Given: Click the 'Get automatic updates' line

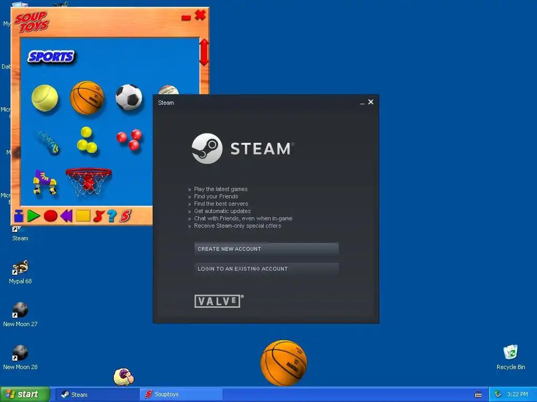Looking at the screenshot, I should (222, 211).
